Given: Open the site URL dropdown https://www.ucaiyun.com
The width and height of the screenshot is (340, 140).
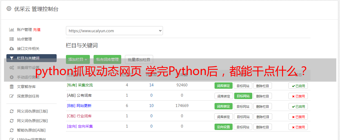Looking at the screenshot, I should 114,31.
